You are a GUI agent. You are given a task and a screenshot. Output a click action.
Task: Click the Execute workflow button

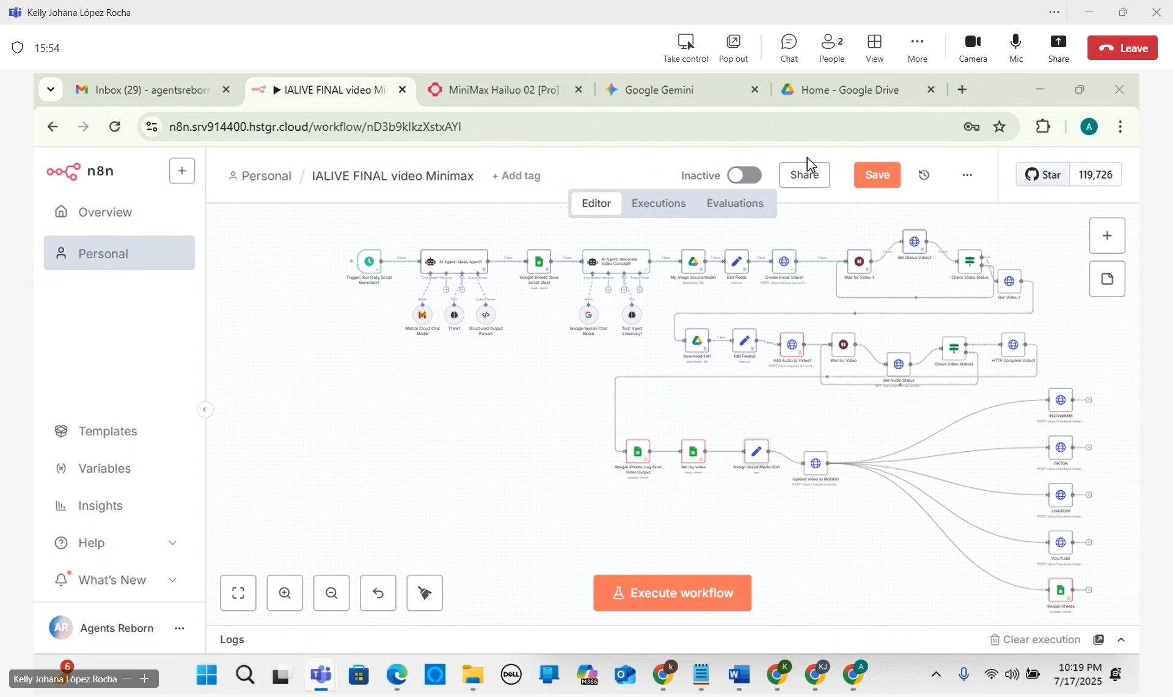click(672, 593)
